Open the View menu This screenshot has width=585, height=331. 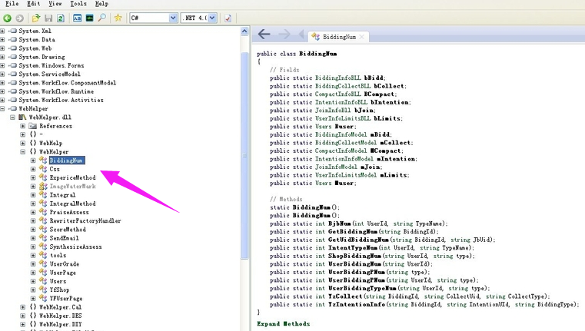pos(55,4)
